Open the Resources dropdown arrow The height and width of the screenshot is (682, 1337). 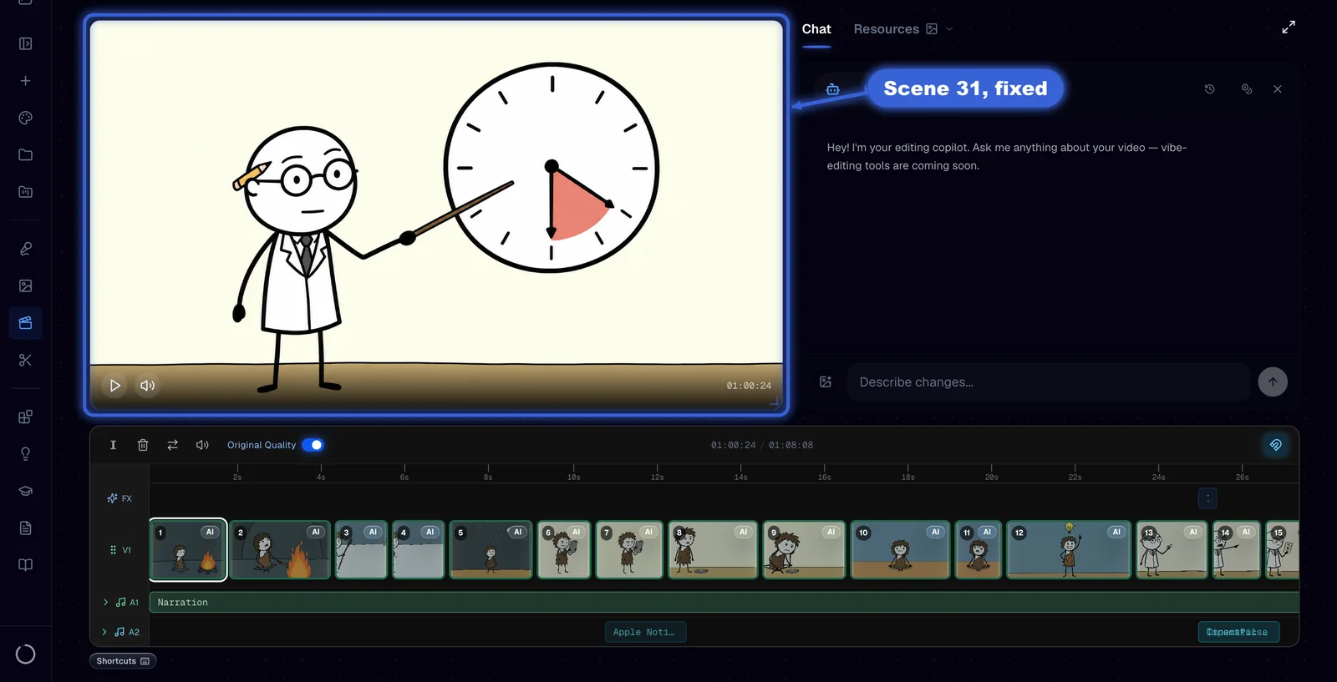[x=949, y=29]
